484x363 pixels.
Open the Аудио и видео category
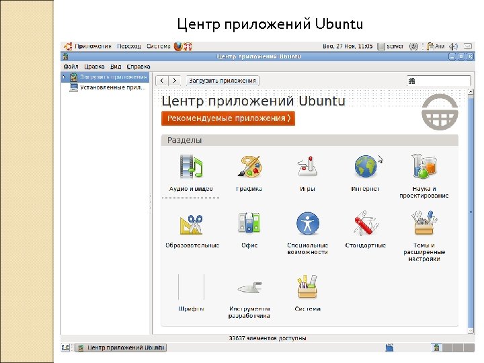click(x=191, y=173)
